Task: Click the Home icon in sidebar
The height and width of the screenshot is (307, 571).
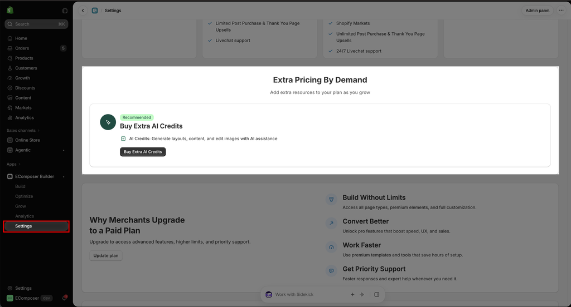Action: pyautogui.click(x=10, y=38)
